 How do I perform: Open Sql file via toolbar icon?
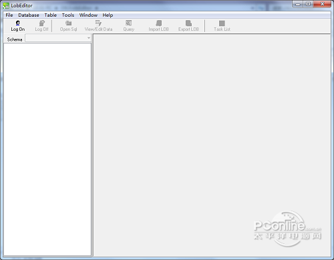pyautogui.click(x=68, y=23)
